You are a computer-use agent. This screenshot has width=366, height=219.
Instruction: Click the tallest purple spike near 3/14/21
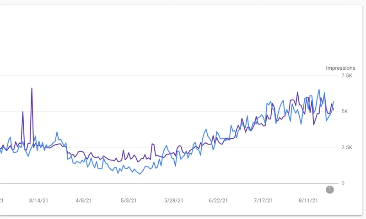32,88
